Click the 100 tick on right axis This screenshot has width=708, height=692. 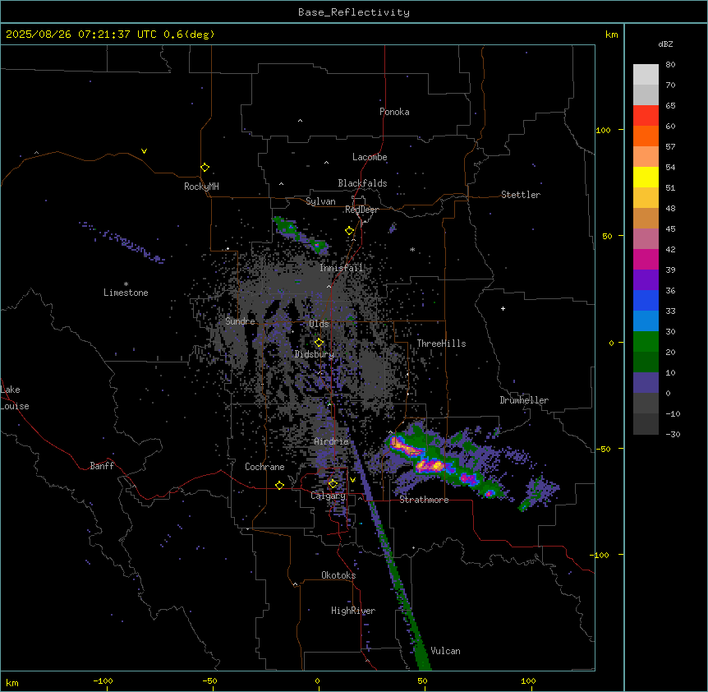click(603, 131)
